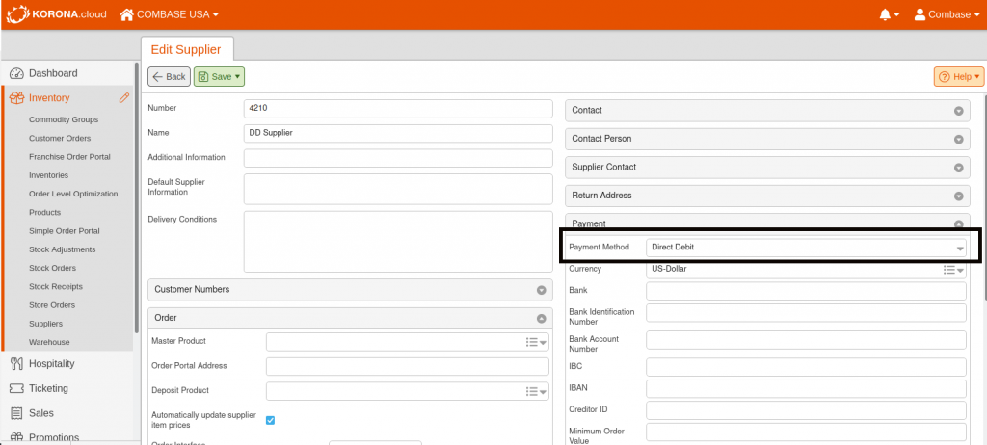Image resolution: width=987 pixels, height=445 pixels.
Task: Open Stock Orders link
Action: [52, 268]
